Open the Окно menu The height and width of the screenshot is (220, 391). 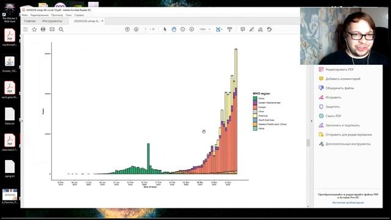point(68,15)
